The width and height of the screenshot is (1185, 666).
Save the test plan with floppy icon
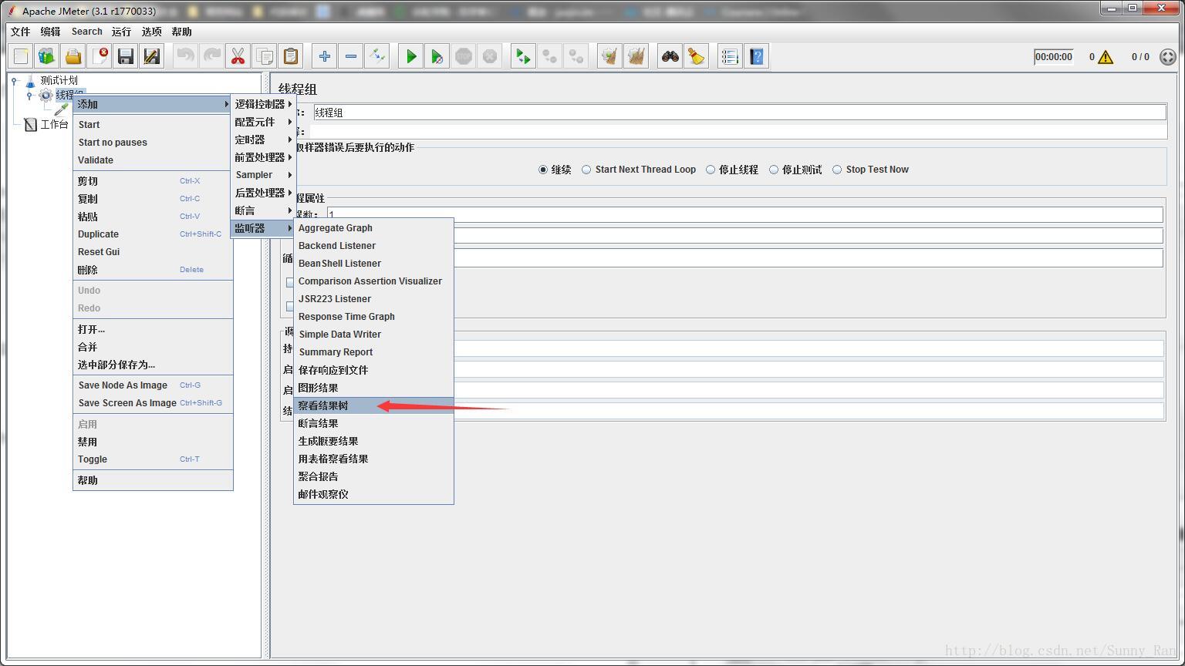click(126, 56)
